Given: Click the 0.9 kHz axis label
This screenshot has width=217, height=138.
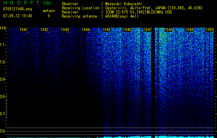Looking at the screenshot, I should 3,79.
